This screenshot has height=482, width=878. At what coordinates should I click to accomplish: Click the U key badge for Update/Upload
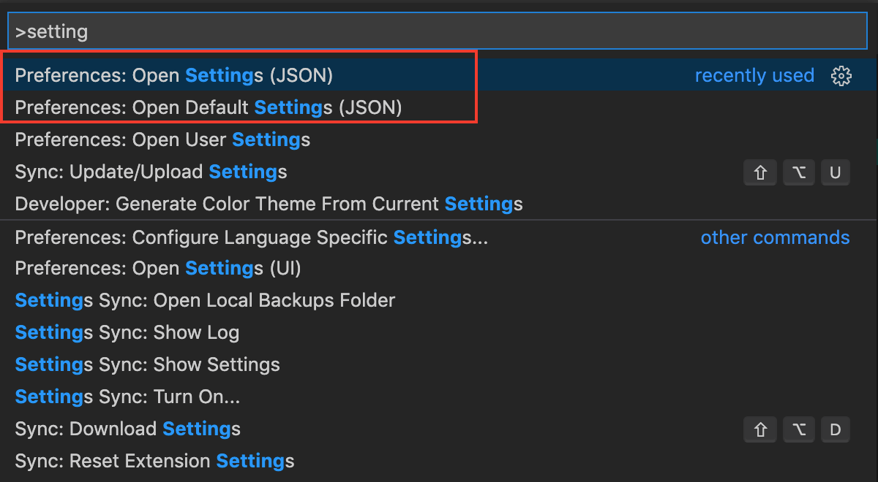[x=835, y=172]
